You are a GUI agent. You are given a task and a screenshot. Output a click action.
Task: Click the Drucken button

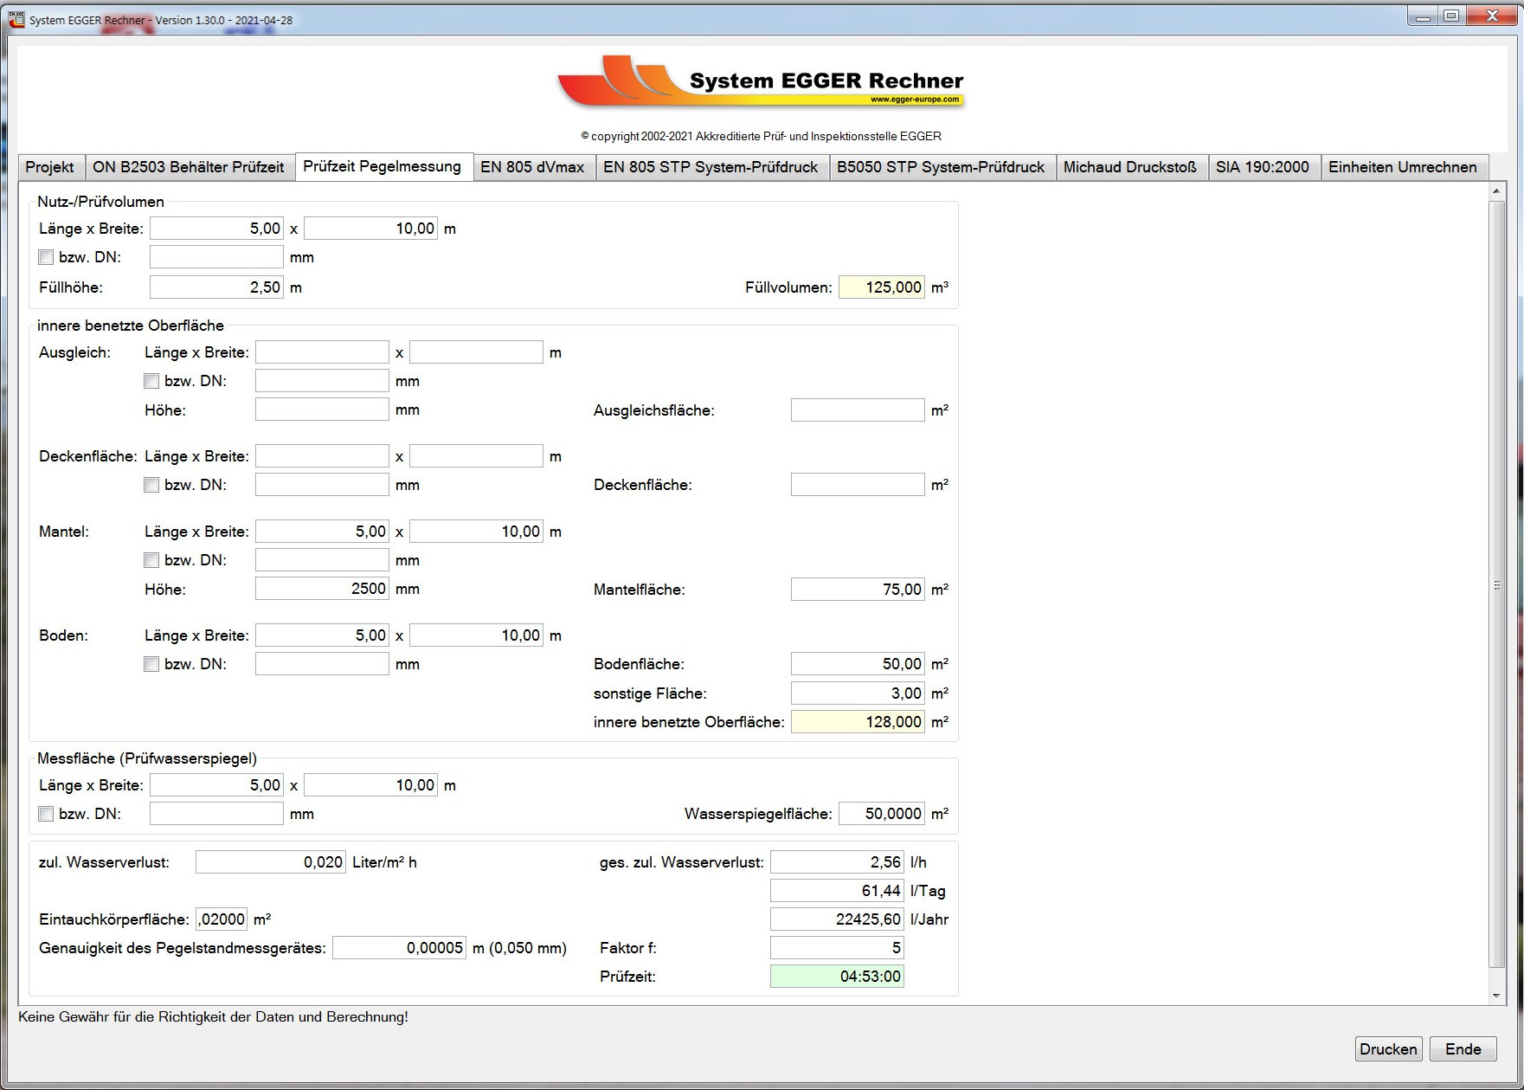tap(1388, 1049)
